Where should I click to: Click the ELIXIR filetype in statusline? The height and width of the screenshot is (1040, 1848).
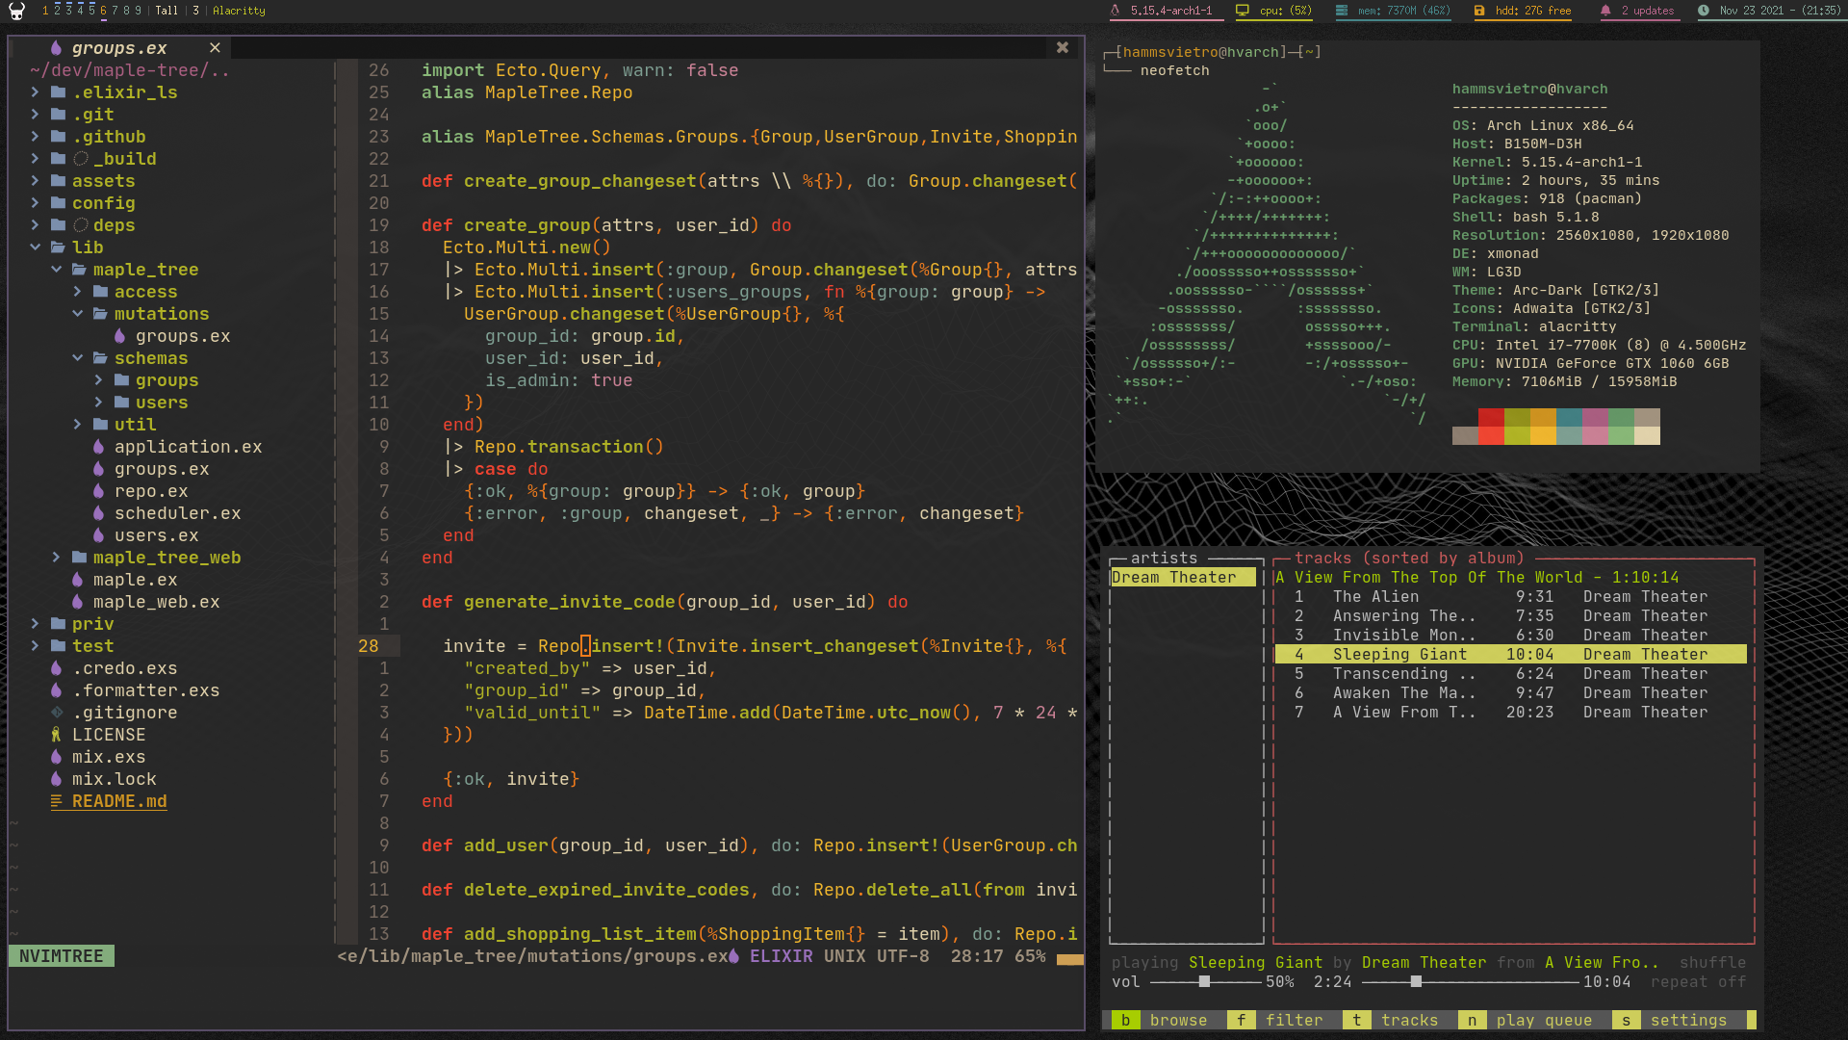tap(781, 956)
